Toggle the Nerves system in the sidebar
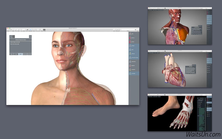222x139 pixels. (134, 54)
